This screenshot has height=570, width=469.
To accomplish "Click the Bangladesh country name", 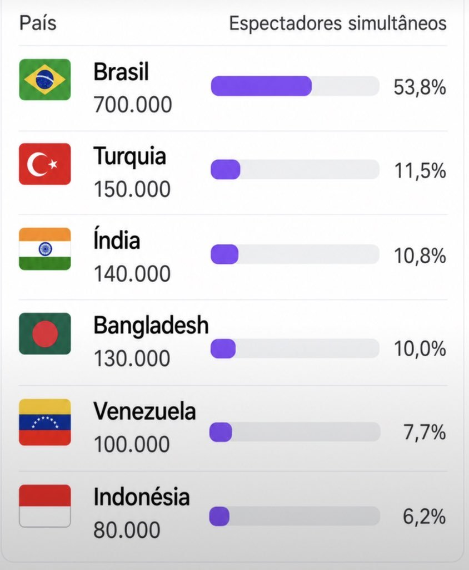I will coord(151,325).
